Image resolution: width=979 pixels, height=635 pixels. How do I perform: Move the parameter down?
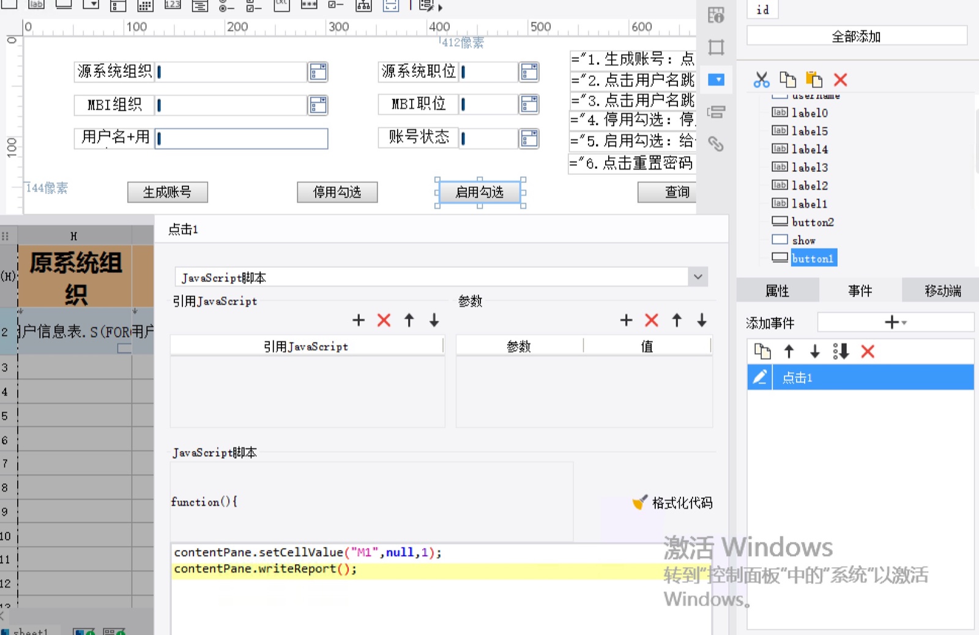pos(702,320)
